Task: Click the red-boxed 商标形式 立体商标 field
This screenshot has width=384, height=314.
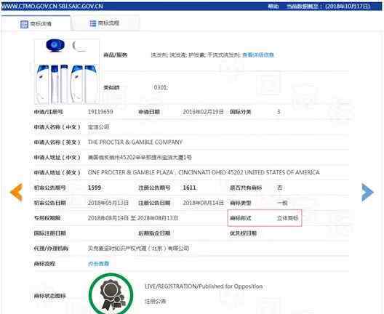Action: click(265, 218)
